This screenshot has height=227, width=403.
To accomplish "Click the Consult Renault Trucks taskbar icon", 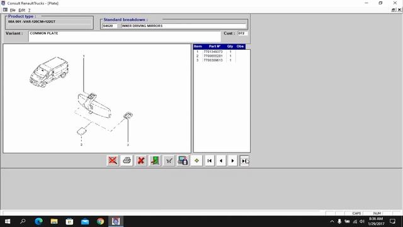I will pos(116,221).
